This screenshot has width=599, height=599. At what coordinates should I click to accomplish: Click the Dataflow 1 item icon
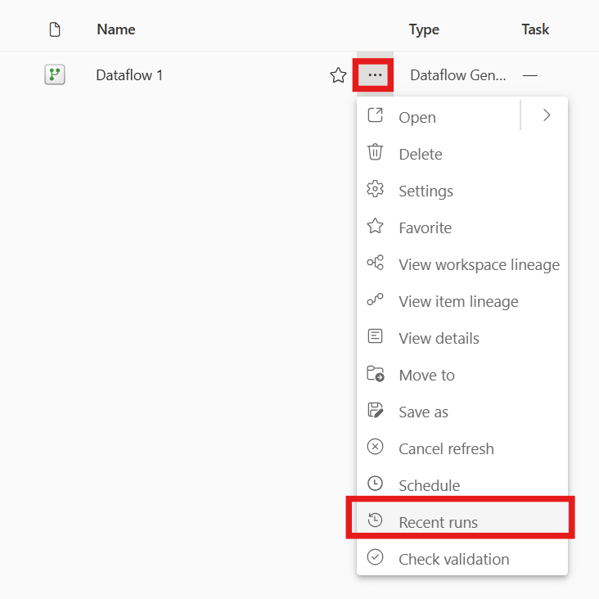point(55,75)
